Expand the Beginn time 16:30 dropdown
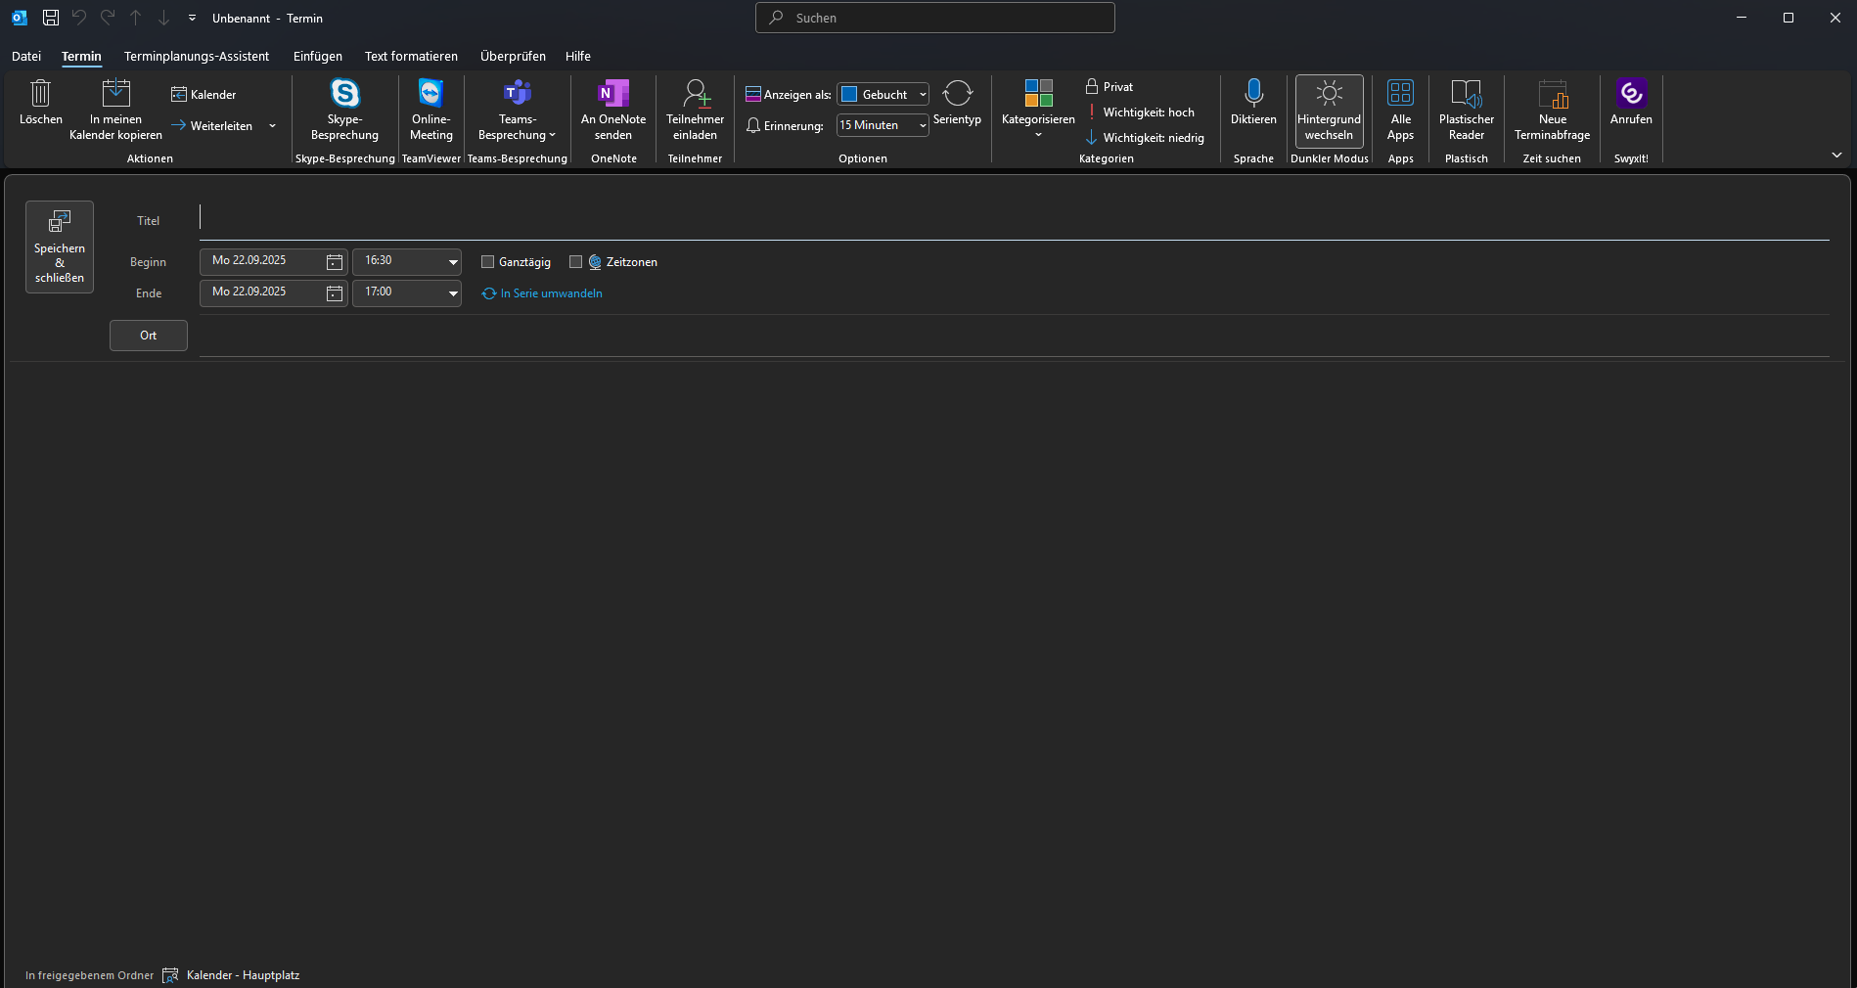The width and height of the screenshot is (1857, 988). 453,262
